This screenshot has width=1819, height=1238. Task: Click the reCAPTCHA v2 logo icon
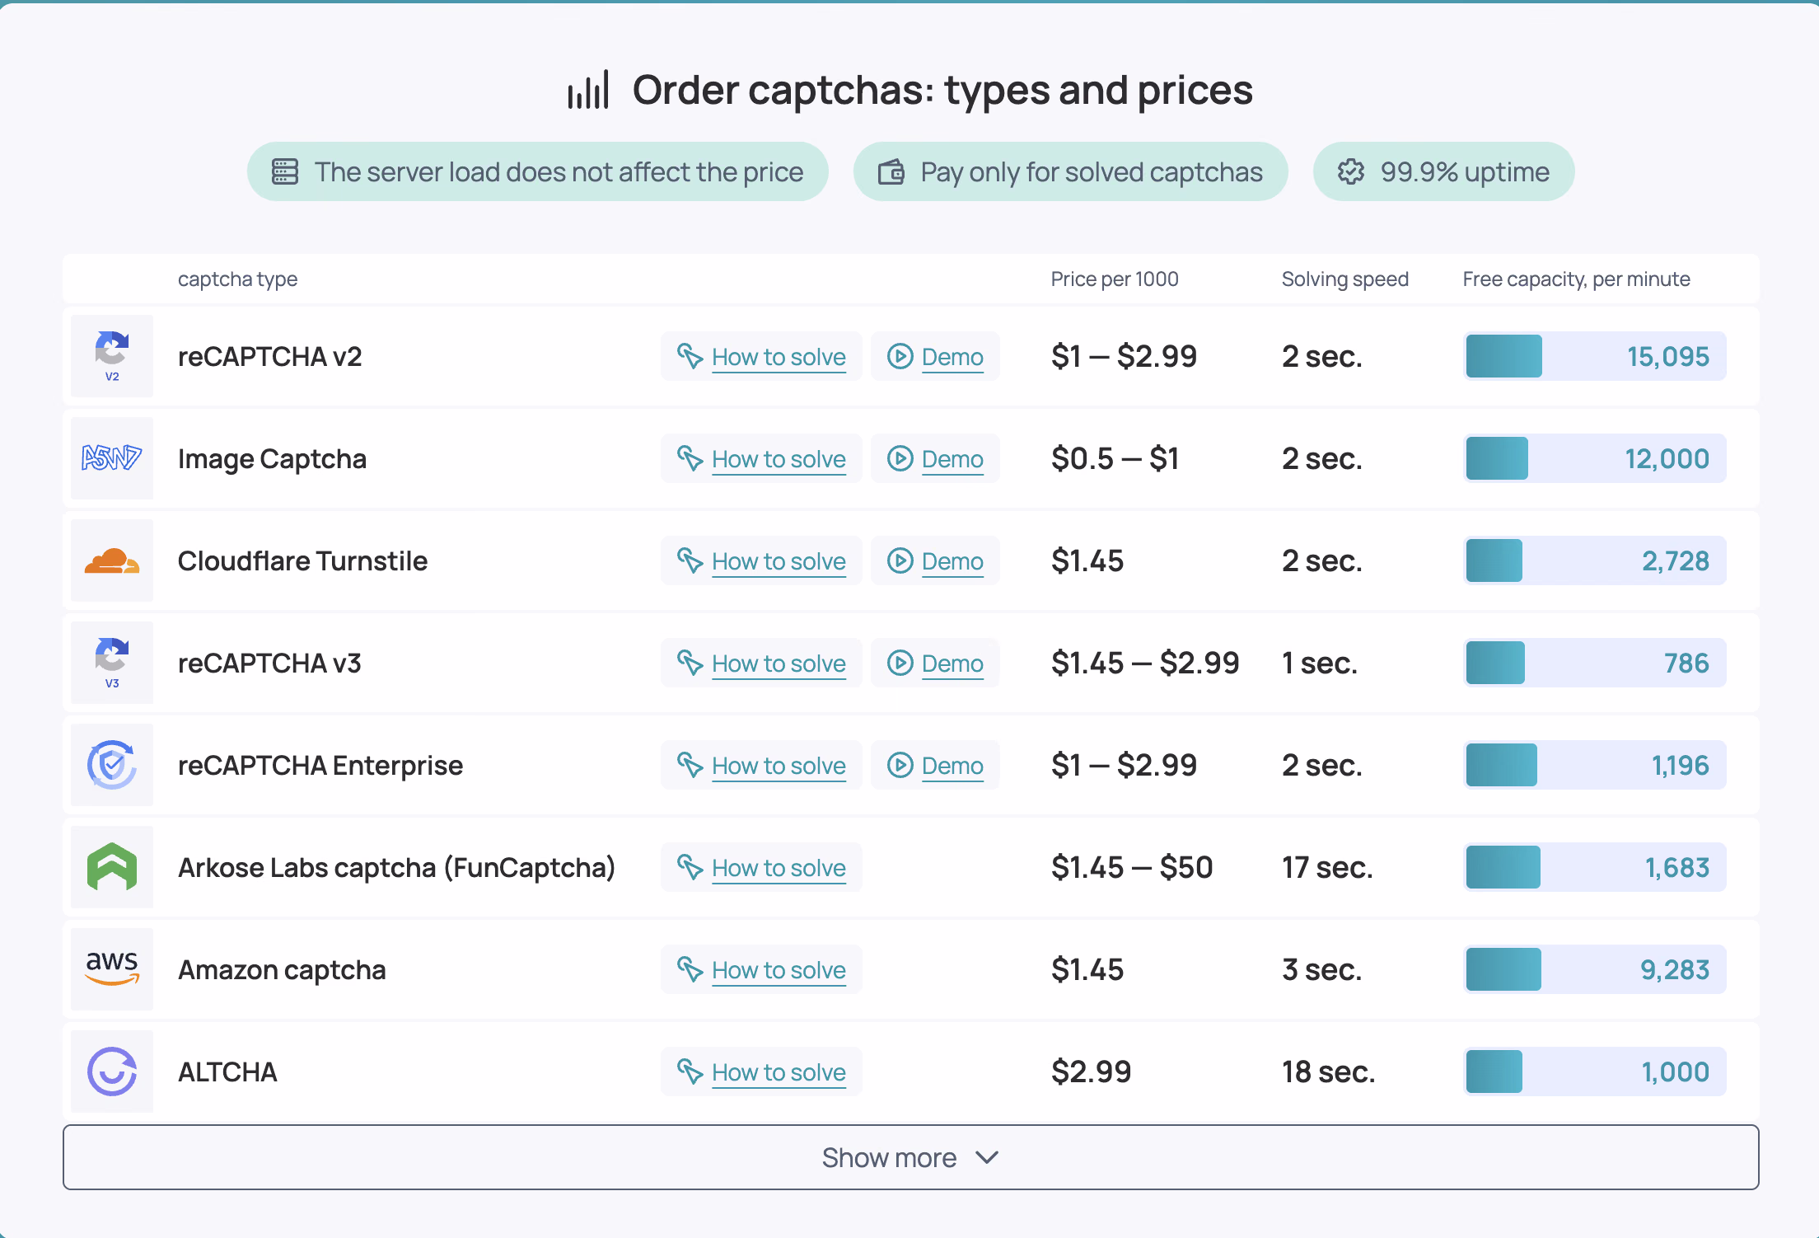(112, 356)
